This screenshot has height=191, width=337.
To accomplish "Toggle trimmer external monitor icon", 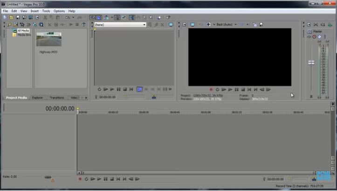I will point(171,25).
